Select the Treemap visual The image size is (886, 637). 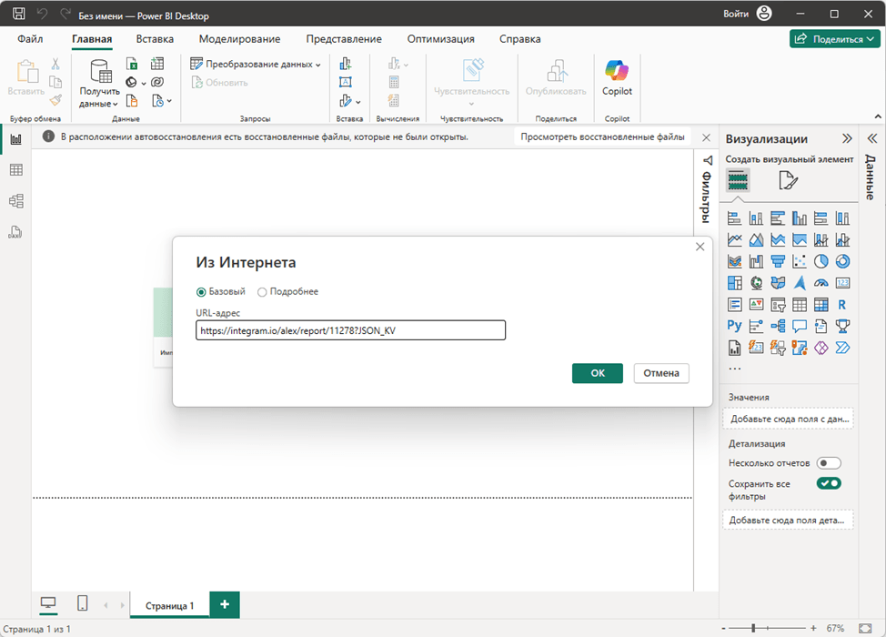[x=735, y=283]
